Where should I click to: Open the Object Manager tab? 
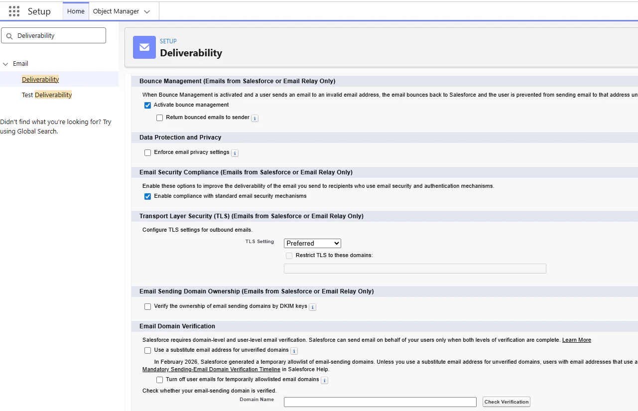point(116,11)
